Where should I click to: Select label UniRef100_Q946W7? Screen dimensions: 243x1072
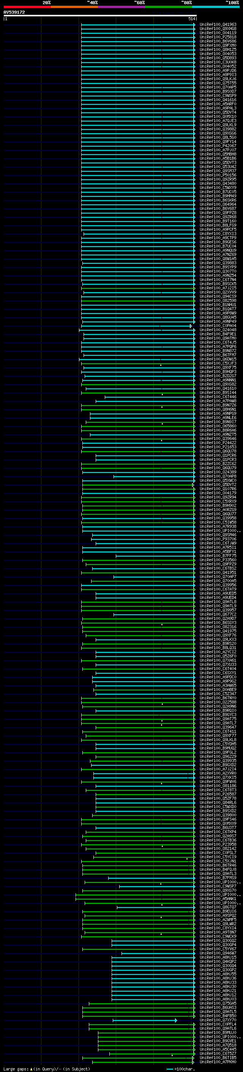218,953
